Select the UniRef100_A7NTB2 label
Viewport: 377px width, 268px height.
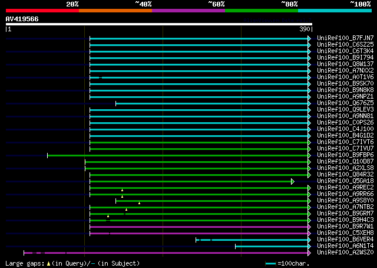point(345,207)
